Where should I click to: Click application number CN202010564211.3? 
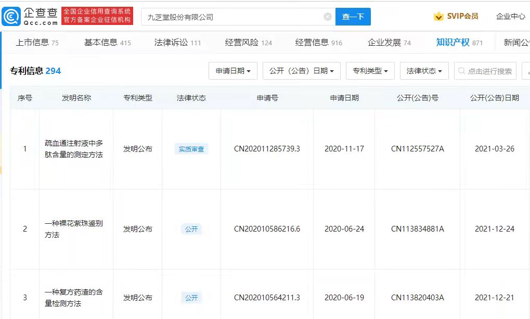pyautogui.click(x=267, y=298)
